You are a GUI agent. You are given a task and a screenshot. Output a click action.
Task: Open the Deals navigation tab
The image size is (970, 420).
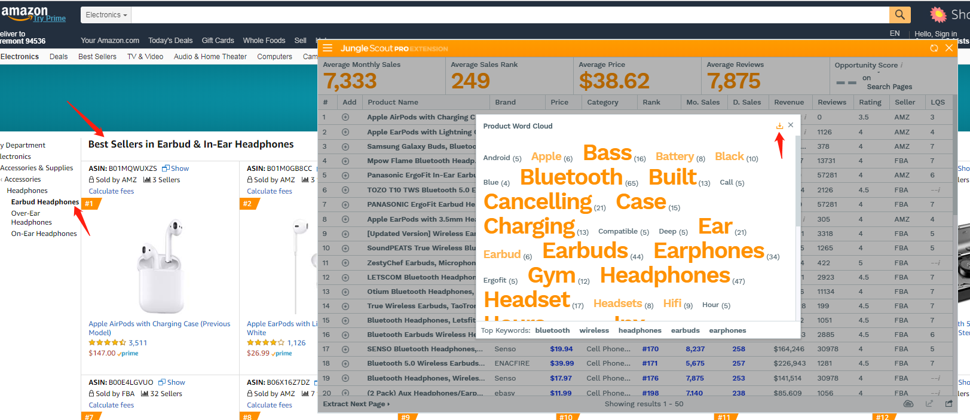pyautogui.click(x=59, y=57)
